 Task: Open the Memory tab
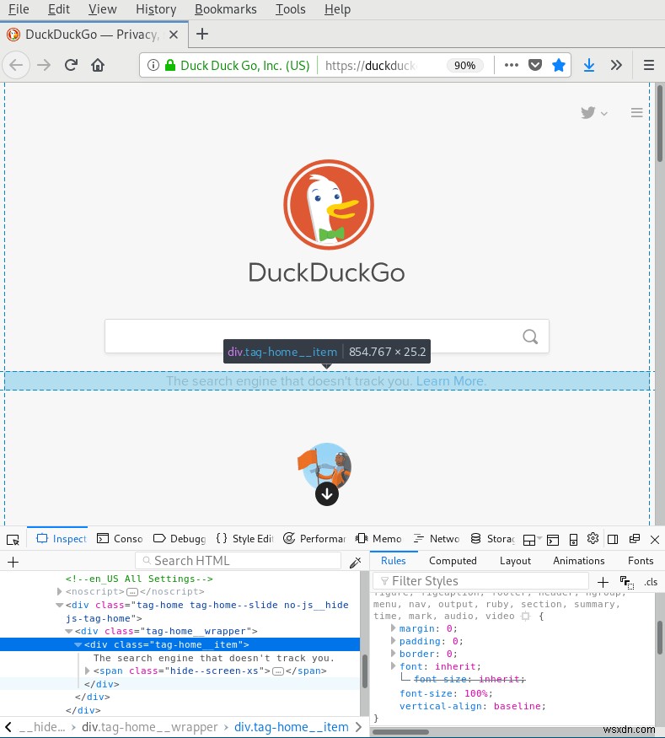click(x=378, y=539)
